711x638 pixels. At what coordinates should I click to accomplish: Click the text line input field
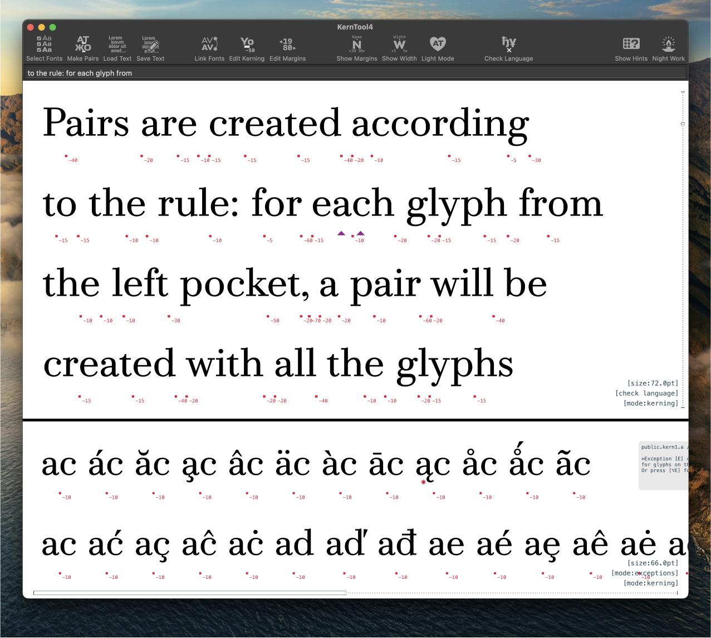coord(355,73)
